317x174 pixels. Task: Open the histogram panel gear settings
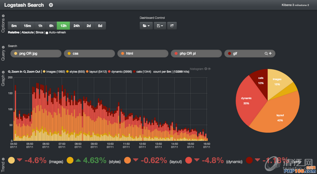(206, 69)
